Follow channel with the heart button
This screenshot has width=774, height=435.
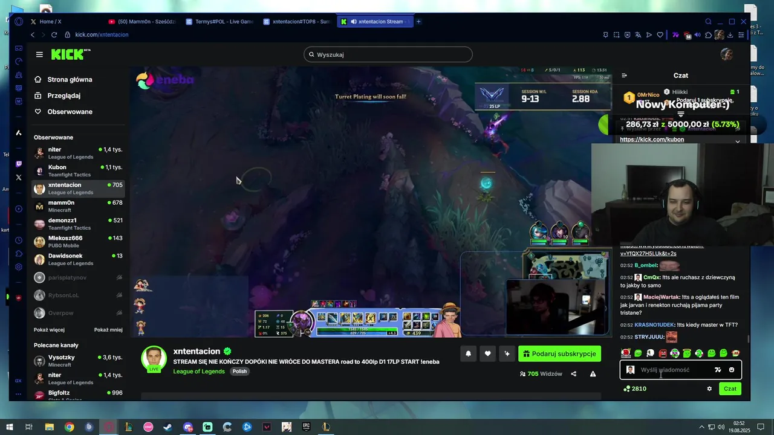pos(487,354)
